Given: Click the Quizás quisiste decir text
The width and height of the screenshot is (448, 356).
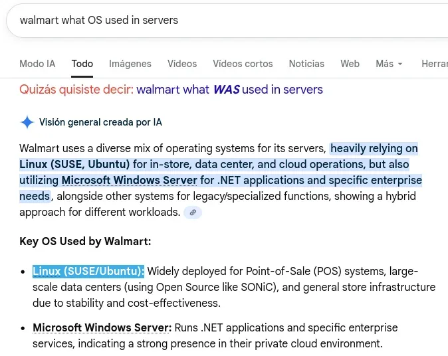Looking at the screenshot, I should point(76,90).
